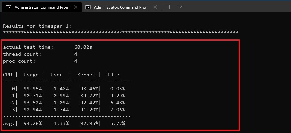The width and height of the screenshot is (291, 133).
Task: Click the average usage value 94.28%
Action: tap(32, 124)
